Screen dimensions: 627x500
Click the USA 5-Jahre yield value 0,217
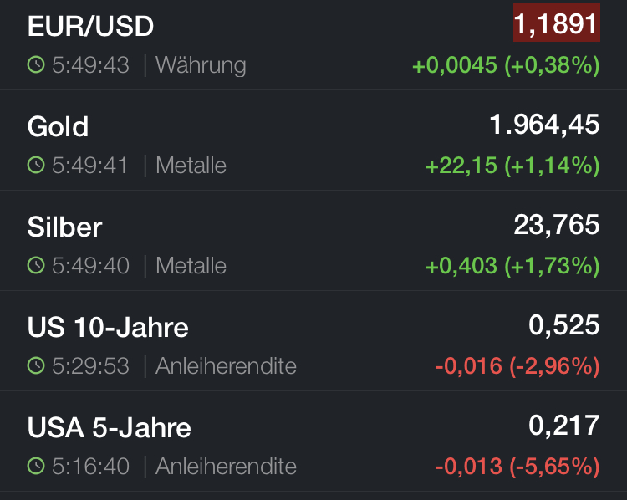[x=564, y=426]
